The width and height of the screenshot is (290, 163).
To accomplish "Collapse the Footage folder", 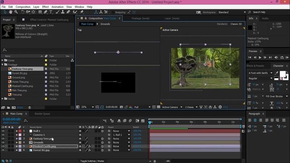I will [x=2, y=65].
